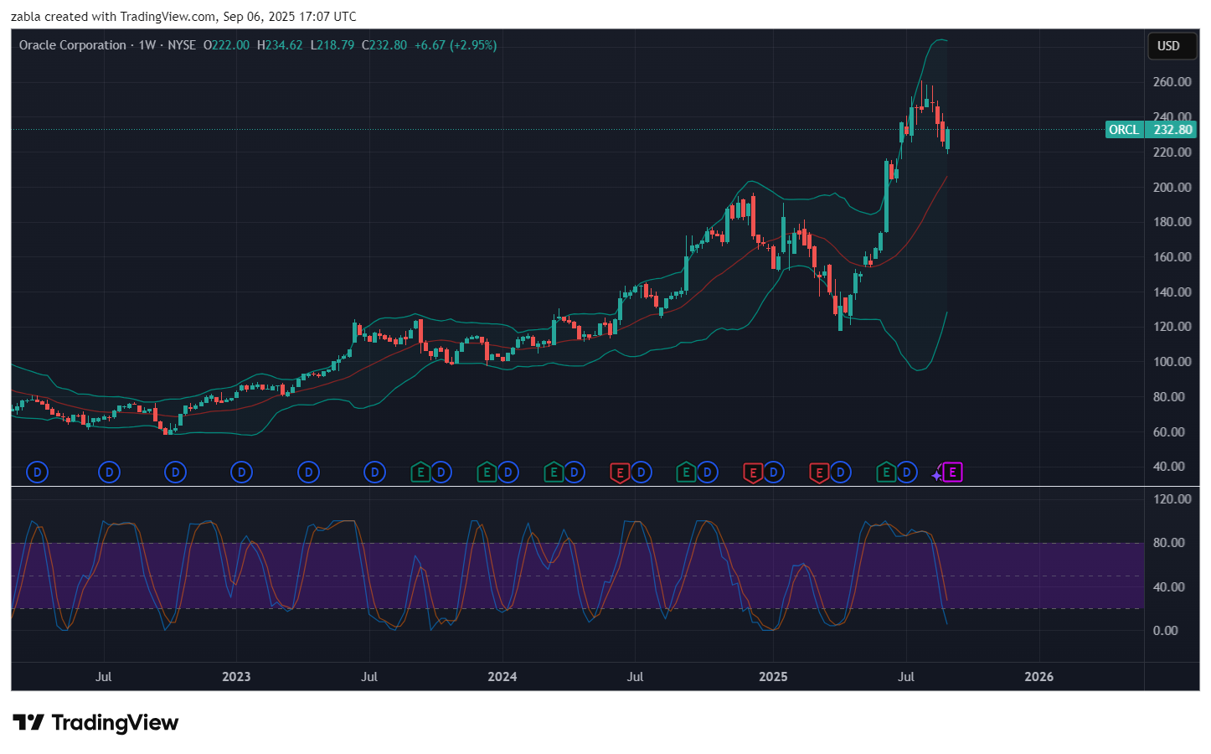Click the Oracle Corporation symbol title
Viewport: 1211px width, 754px height.
[x=73, y=45]
